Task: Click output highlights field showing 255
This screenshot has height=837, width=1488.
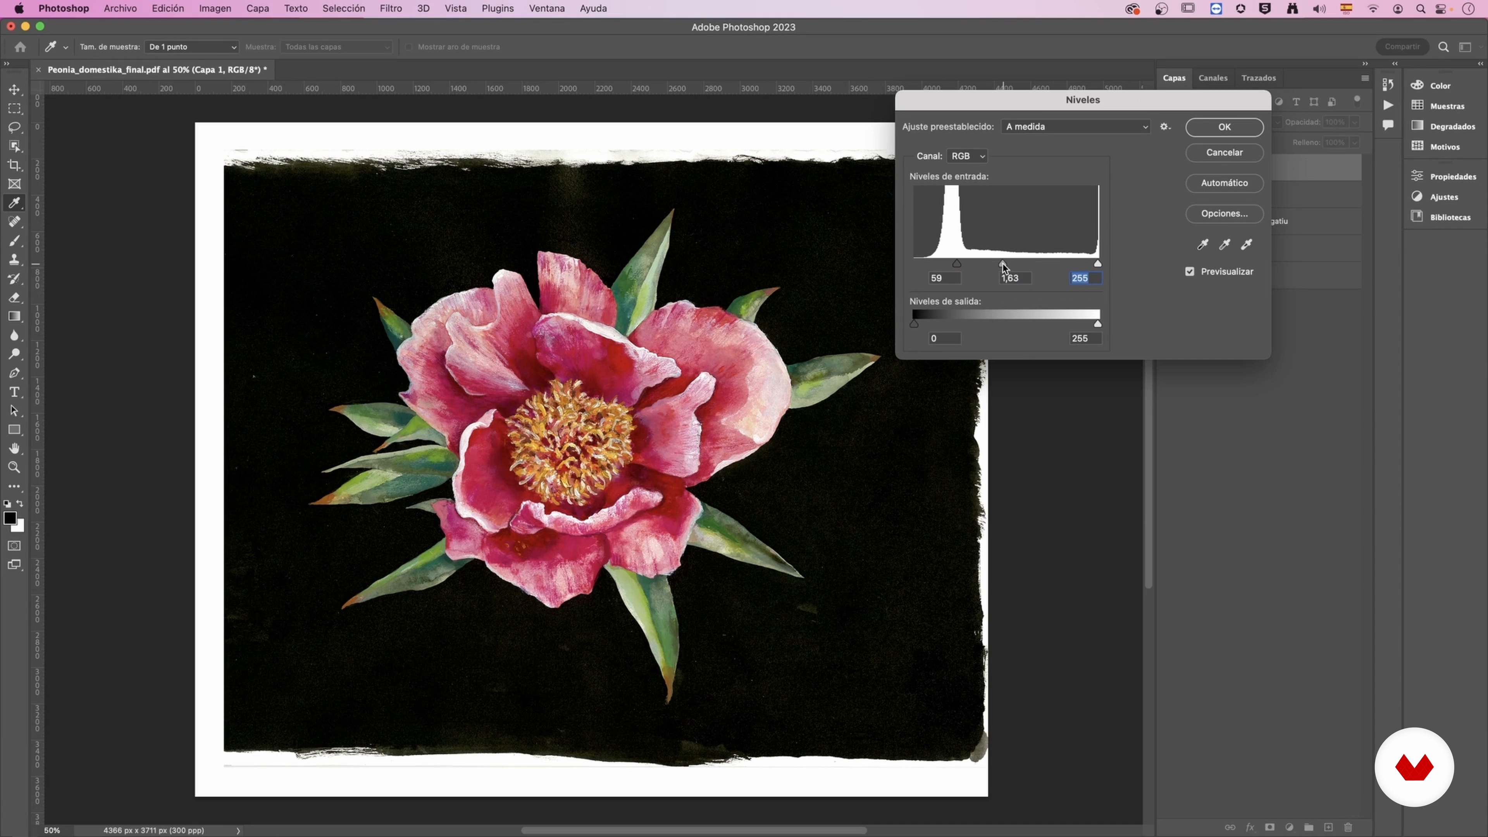Action: coord(1085,339)
